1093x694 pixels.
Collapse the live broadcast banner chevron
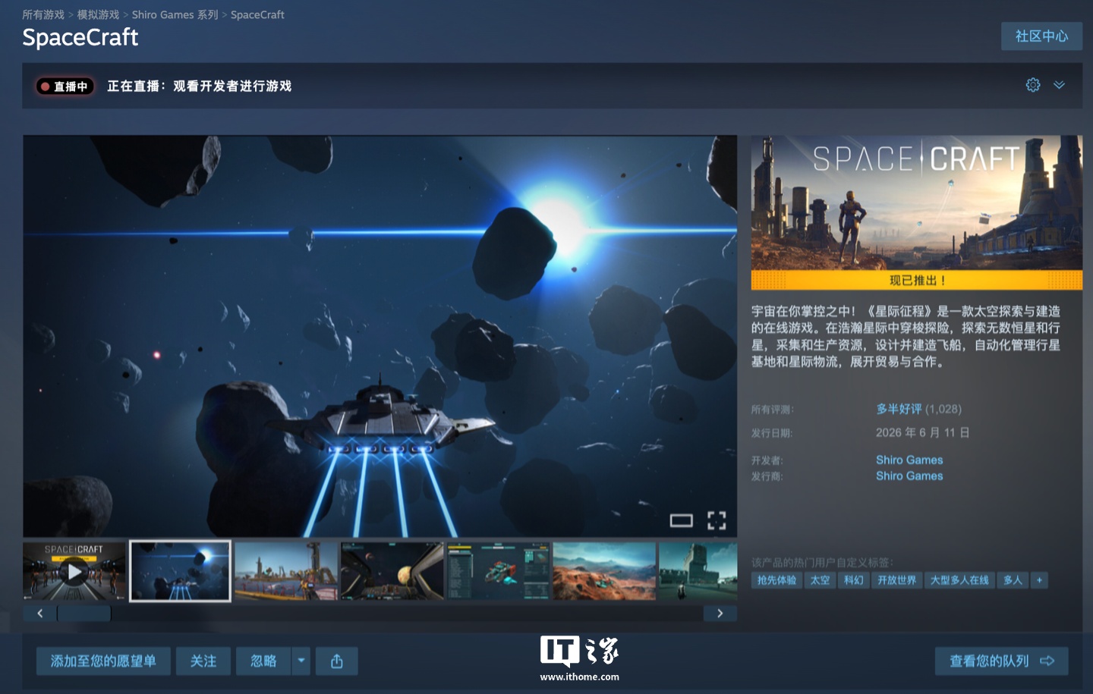(1059, 85)
